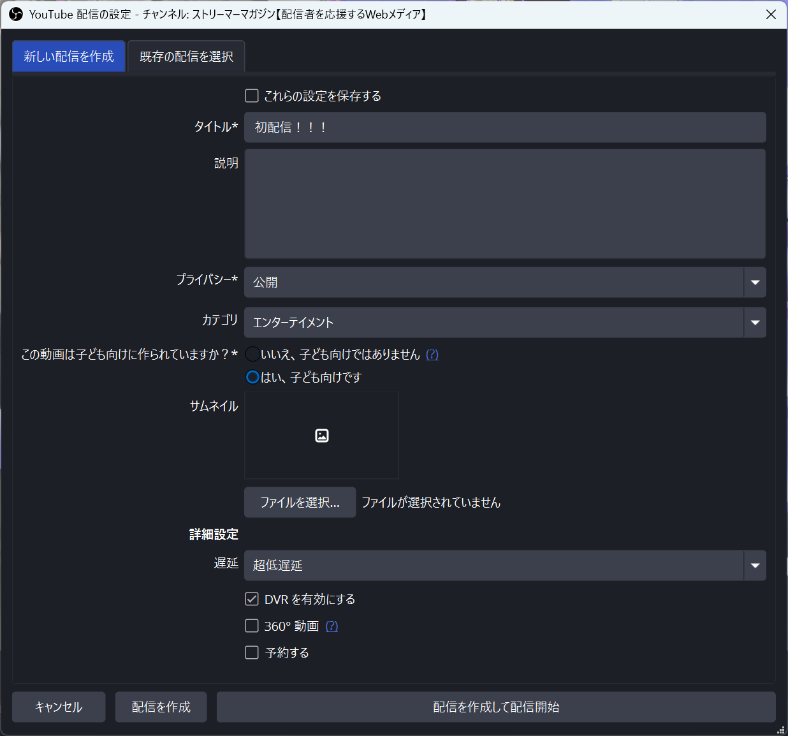Click the ファイルが選択されていません text

pos(431,503)
